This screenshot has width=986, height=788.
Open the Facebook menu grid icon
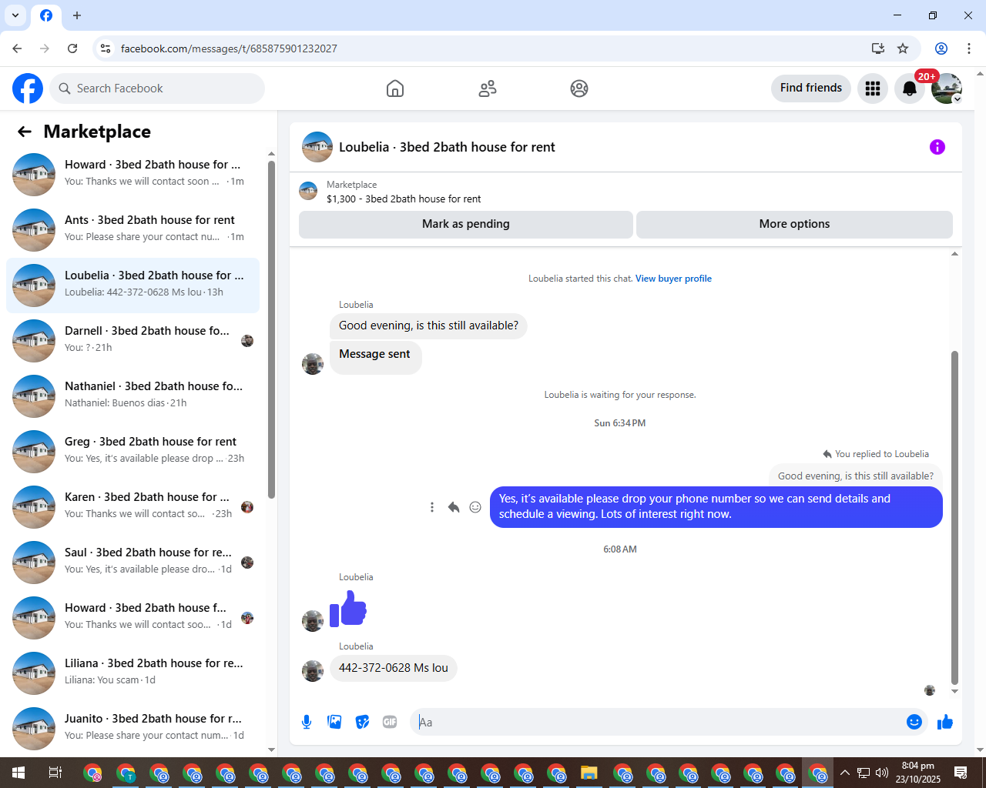click(x=873, y=88)
